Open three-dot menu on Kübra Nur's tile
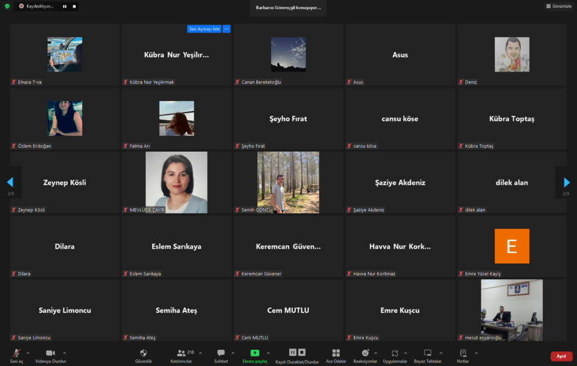The width and height of the screenshot is (577, 366). coord(227,29)
